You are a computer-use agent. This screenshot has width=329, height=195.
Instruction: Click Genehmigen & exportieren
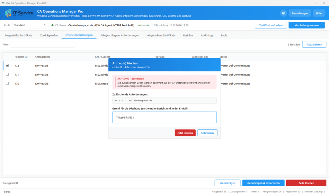(263, 183)
